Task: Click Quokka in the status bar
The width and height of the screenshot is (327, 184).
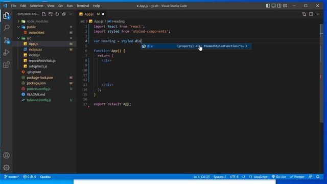Action: point(45,177)
